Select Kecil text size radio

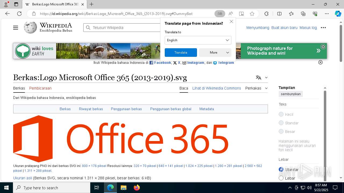(281, 114)
